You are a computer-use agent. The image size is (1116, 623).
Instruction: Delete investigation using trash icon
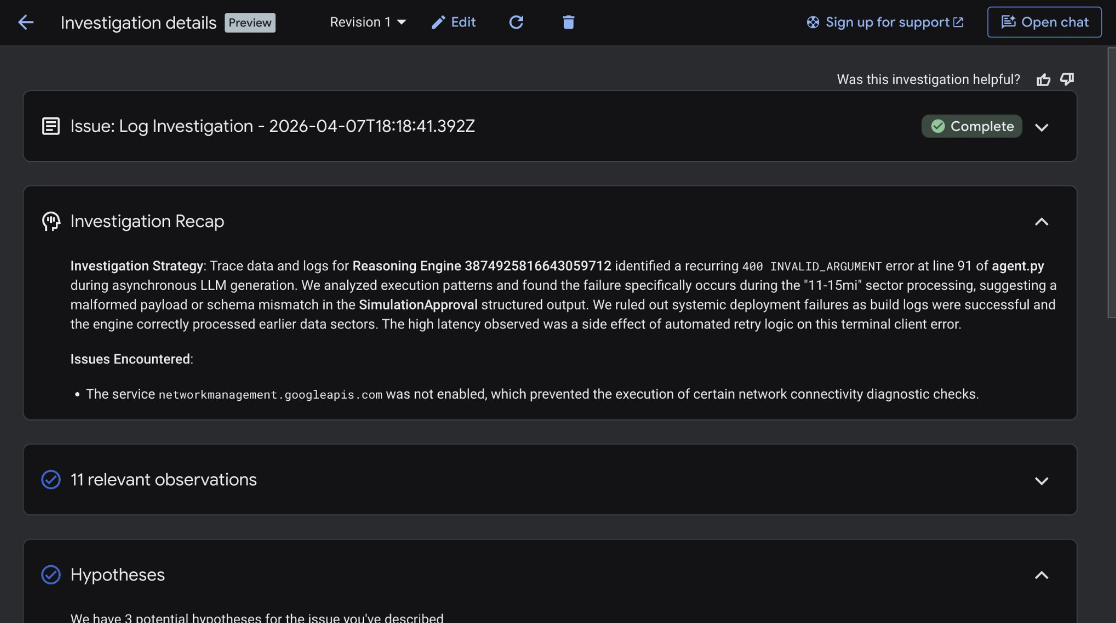click(x=568, y=22)
